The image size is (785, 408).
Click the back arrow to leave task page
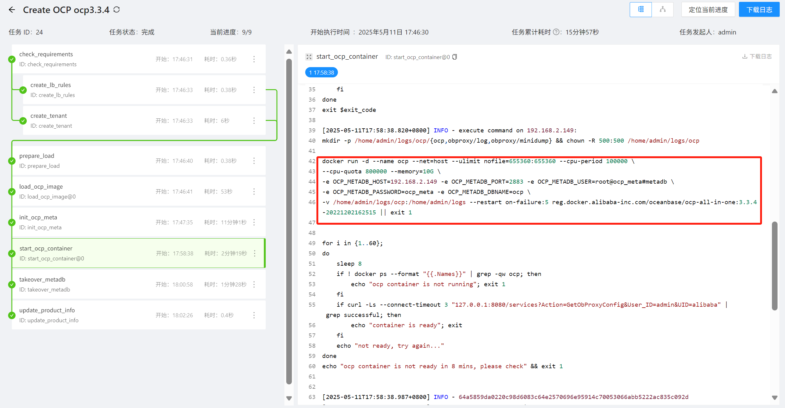pos(12,10)
